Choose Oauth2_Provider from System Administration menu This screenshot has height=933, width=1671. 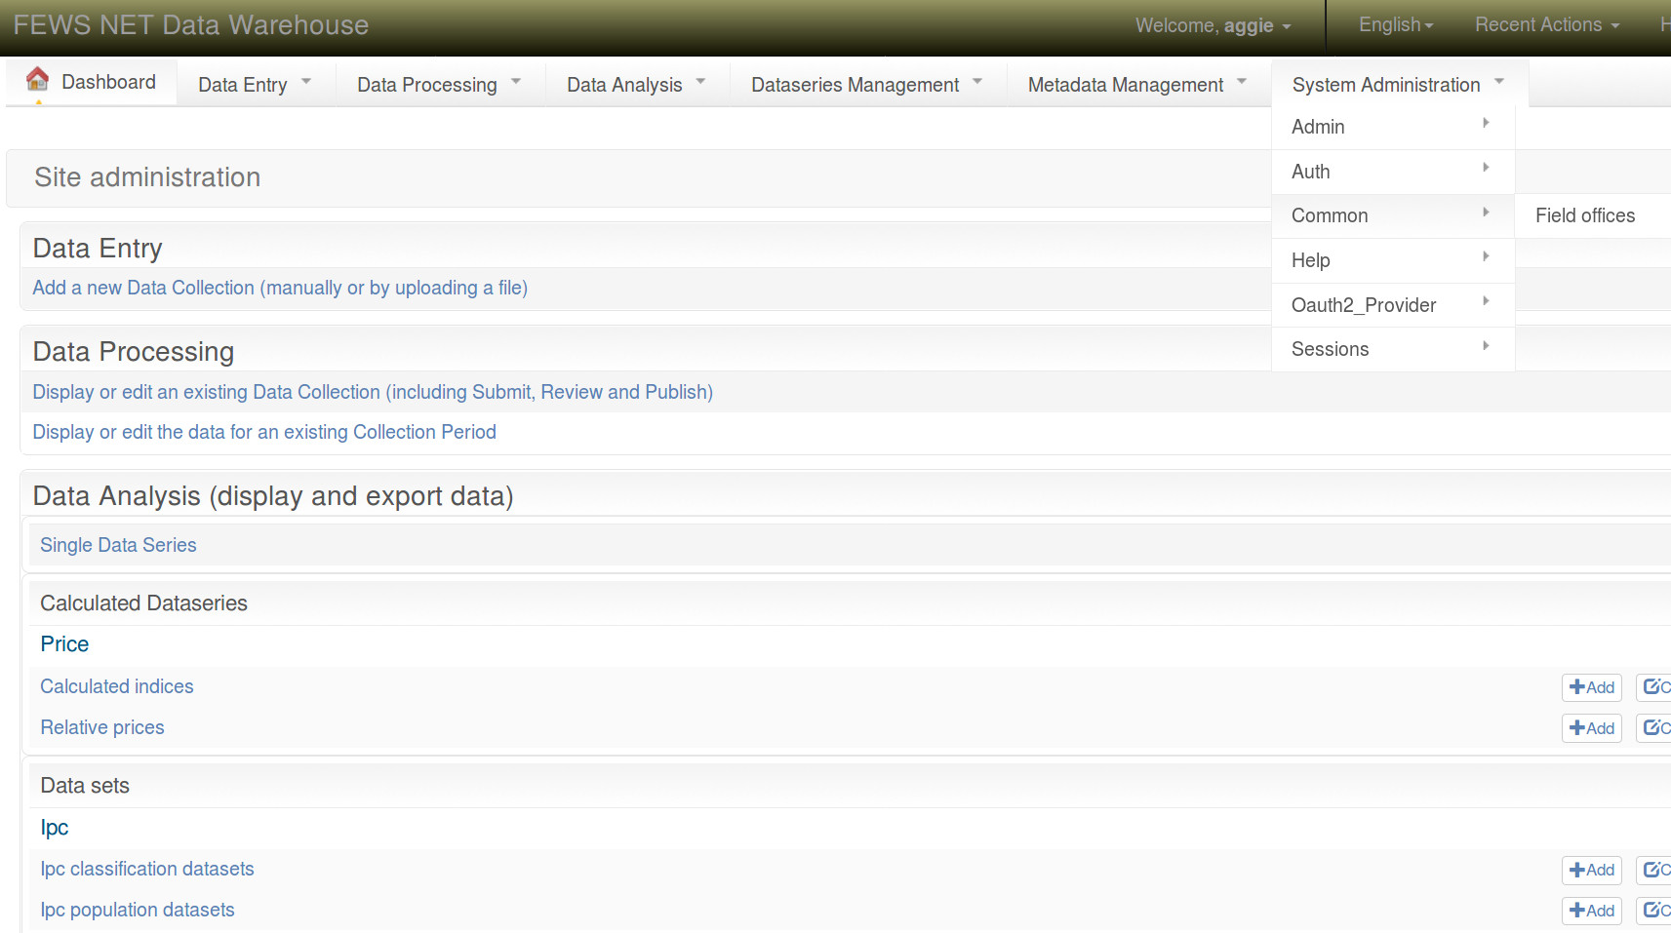click(1363, 305)
